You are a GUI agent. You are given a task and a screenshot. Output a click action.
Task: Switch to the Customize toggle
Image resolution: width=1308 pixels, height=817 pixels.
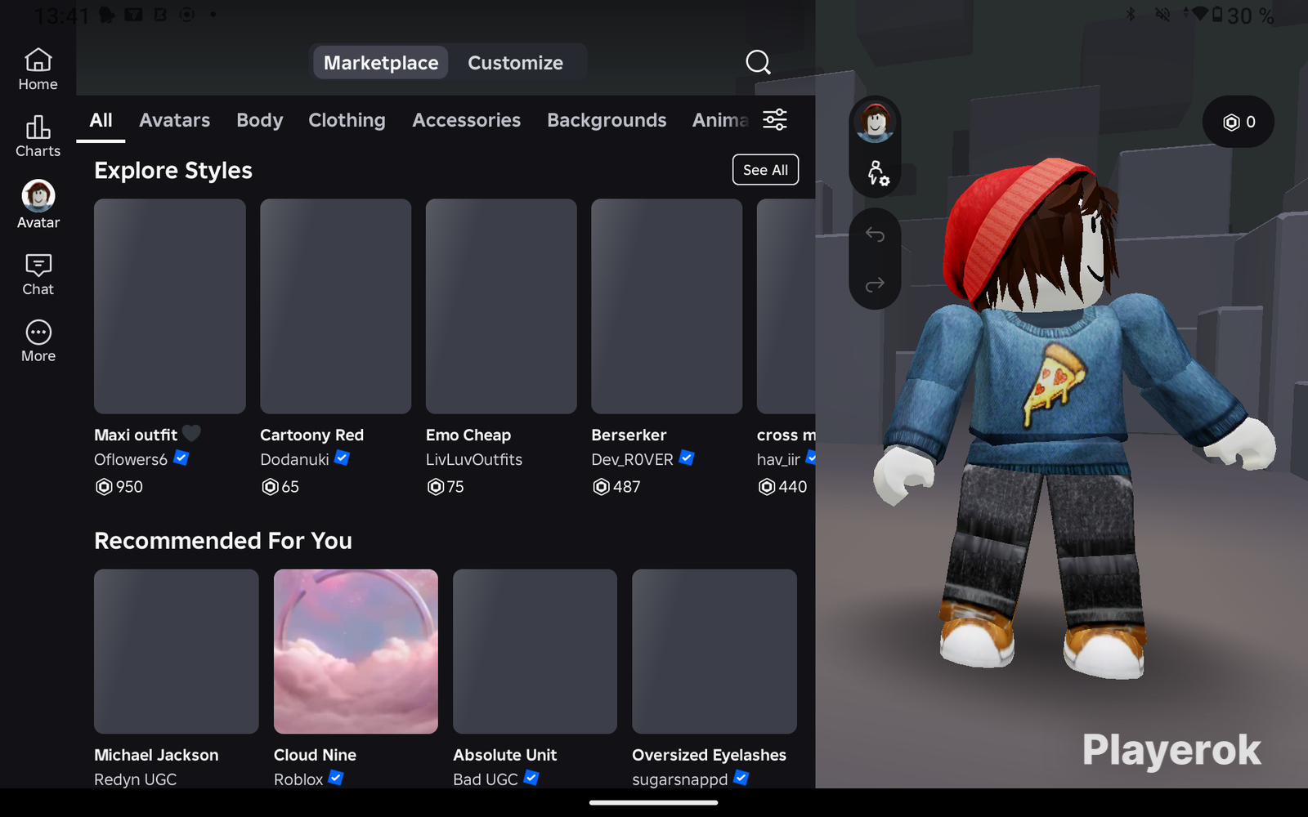(515, 63)
